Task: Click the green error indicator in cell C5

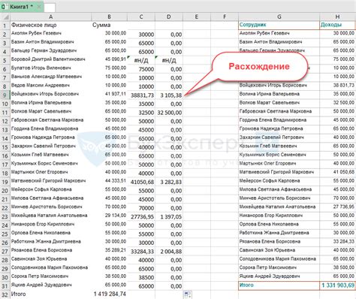Action: tap(129, 57)
